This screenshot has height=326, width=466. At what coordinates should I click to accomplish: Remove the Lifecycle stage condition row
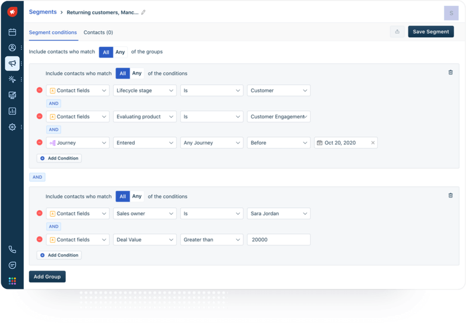tap(39, 90)
